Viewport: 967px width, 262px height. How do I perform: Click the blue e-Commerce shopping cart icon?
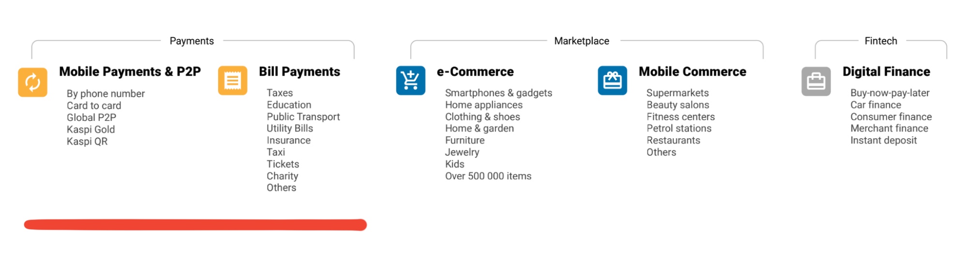click(x=411, y=81)
